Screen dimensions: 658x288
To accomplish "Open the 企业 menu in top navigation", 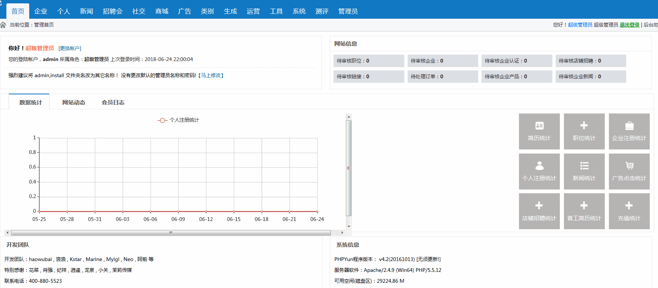I will [x=40, y=11].
